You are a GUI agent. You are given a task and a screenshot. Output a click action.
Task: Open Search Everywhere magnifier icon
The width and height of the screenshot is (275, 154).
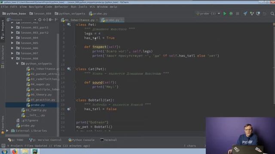272,14
